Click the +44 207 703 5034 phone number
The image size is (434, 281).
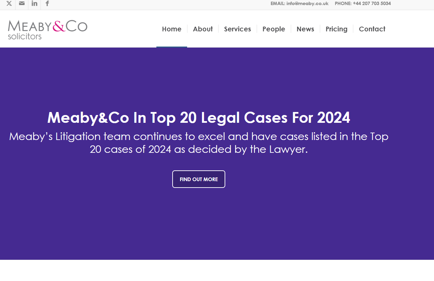pos(372,4)
